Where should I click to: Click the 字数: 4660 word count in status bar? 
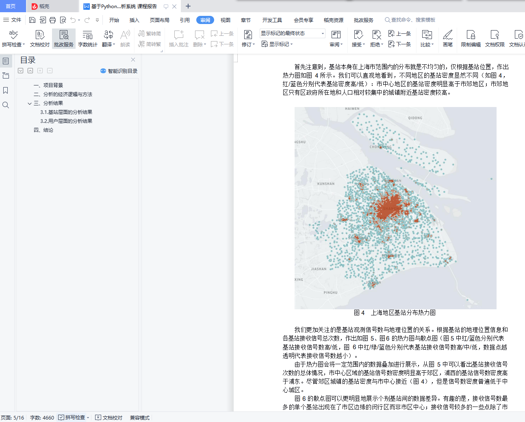tap(42, 418)
